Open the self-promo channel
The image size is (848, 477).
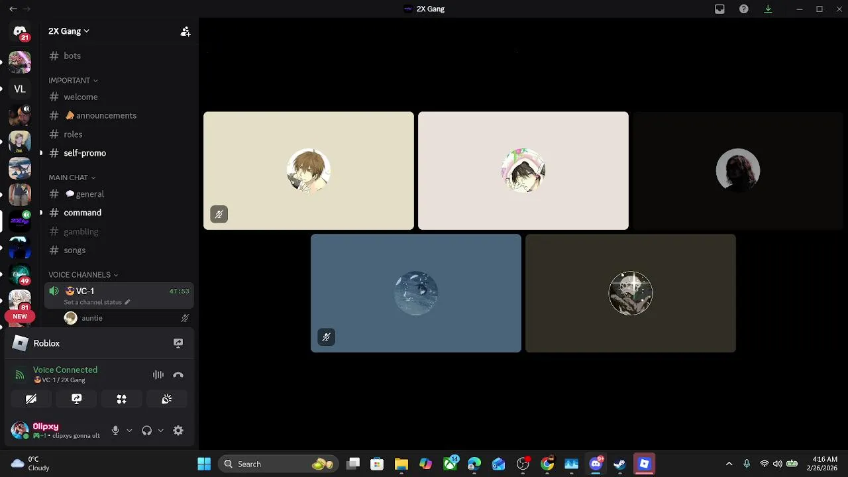click(119, 153)
